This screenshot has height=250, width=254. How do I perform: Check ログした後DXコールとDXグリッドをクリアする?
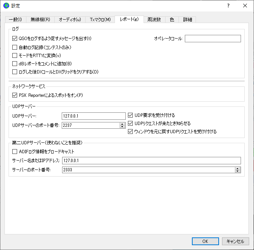click(x=15, y=72)
